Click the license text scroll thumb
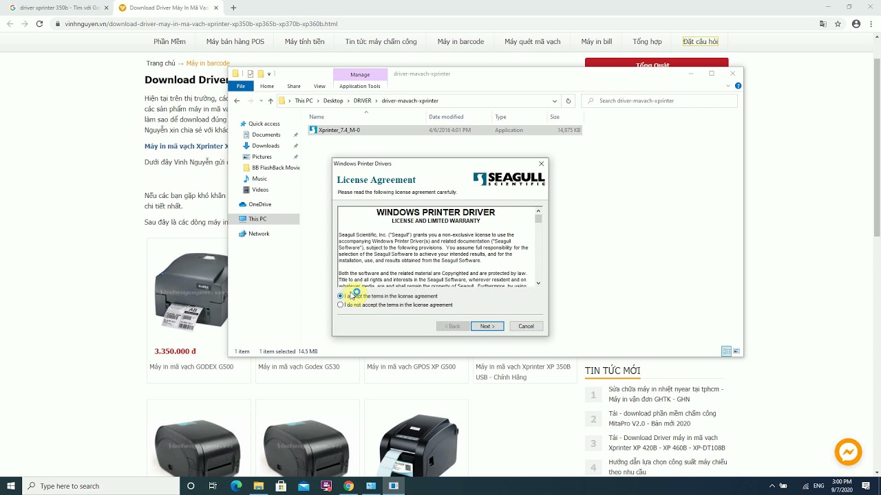This screenshot has width=881, height=495. pos(538,219)
